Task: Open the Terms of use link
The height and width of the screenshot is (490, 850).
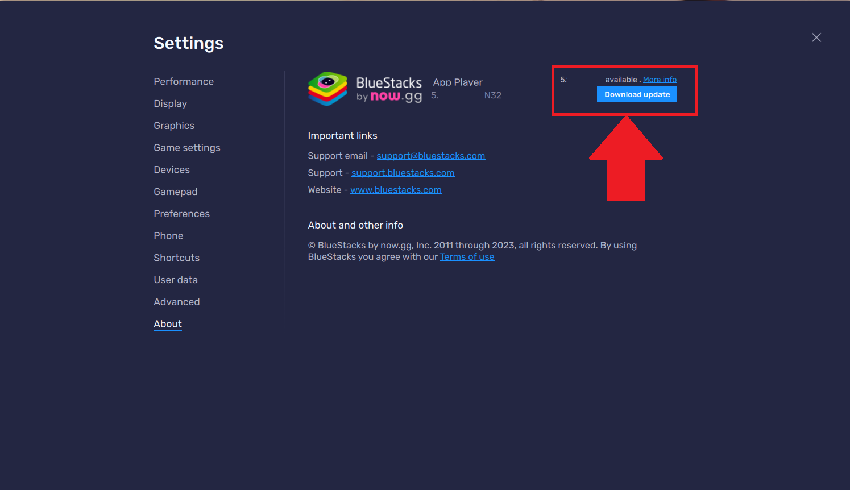Action: click(467, 257)
